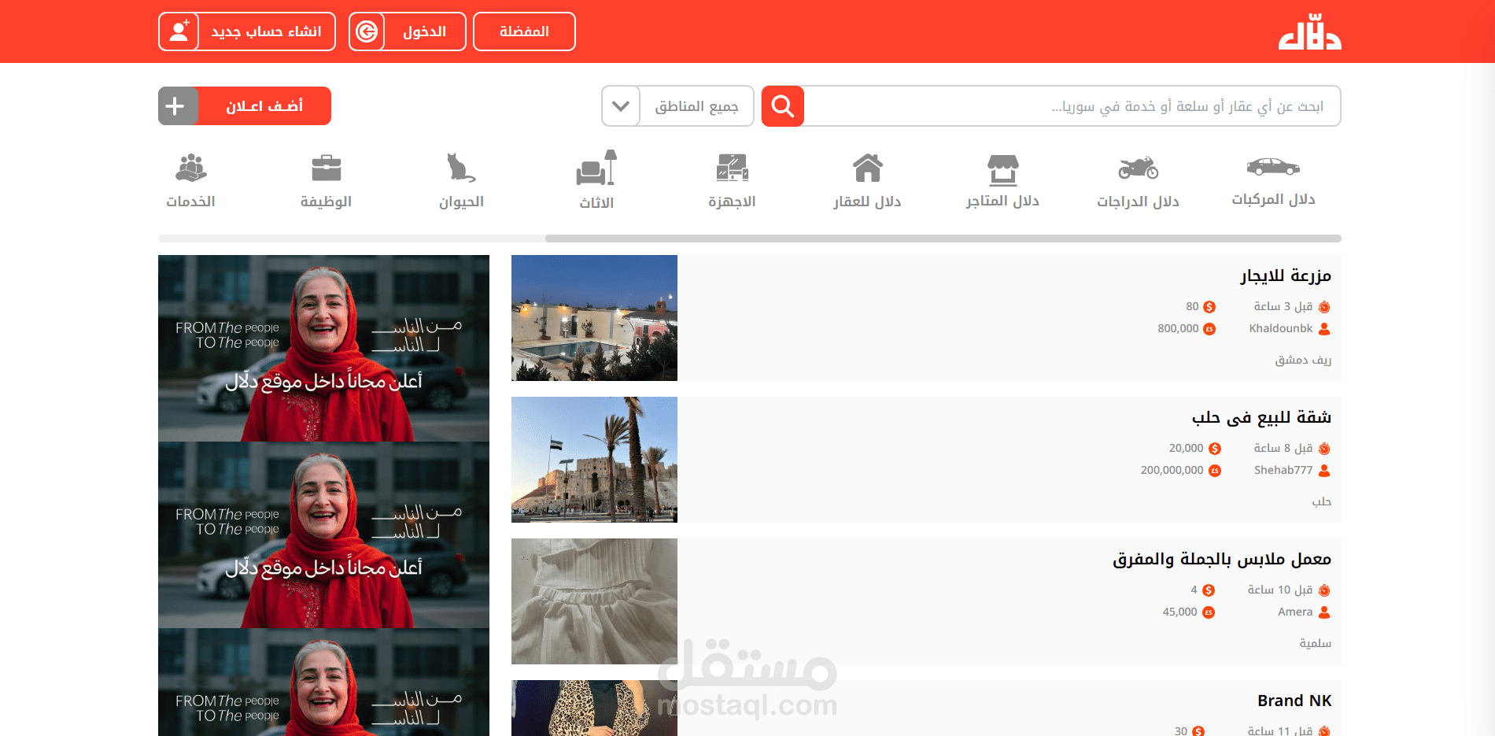Image resolution: width=1495 pixels, height=736 pixels.
Task: Open the Brand NK listing title
Action: point(1294,701)
